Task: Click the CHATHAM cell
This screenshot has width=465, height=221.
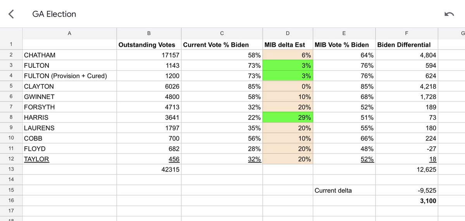Action: (x=70, y=55)
